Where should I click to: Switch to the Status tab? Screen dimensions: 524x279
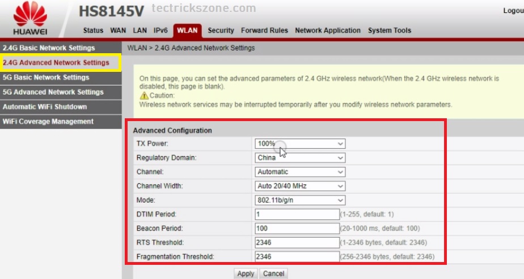pyautogui.click(x=93, y=31)
